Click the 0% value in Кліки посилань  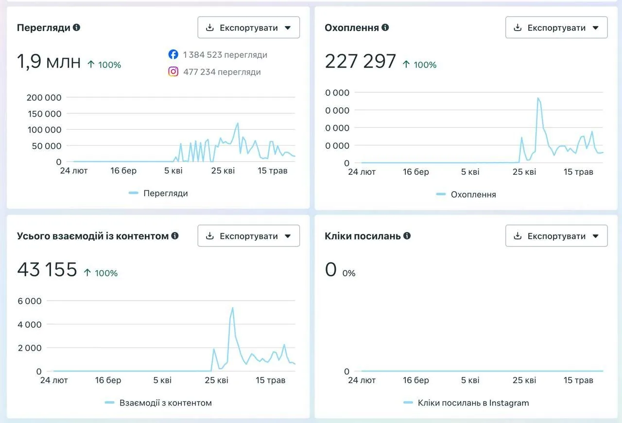click(x=349, y=273)
